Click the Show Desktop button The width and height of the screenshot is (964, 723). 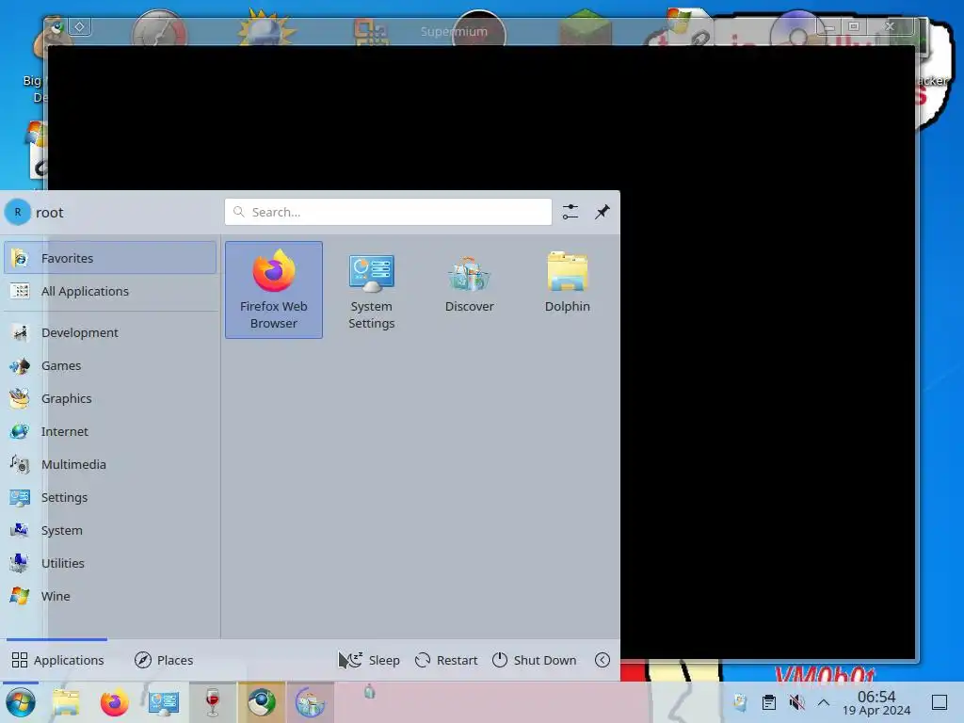[940, 702]
